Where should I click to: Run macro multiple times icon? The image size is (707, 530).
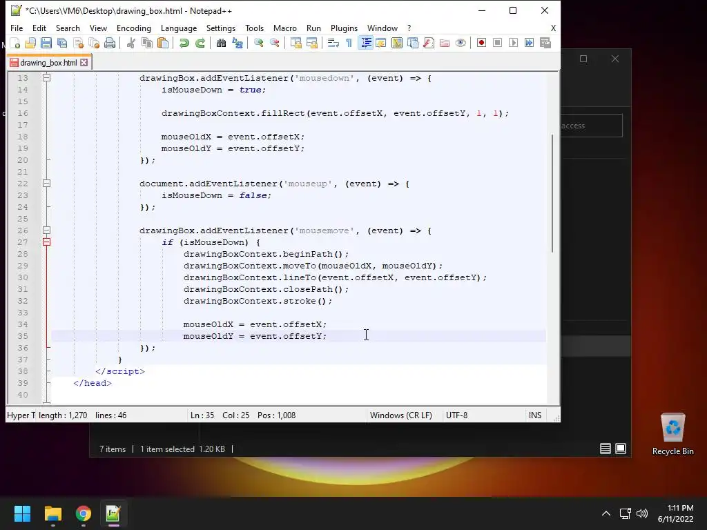tap(530, 43)
